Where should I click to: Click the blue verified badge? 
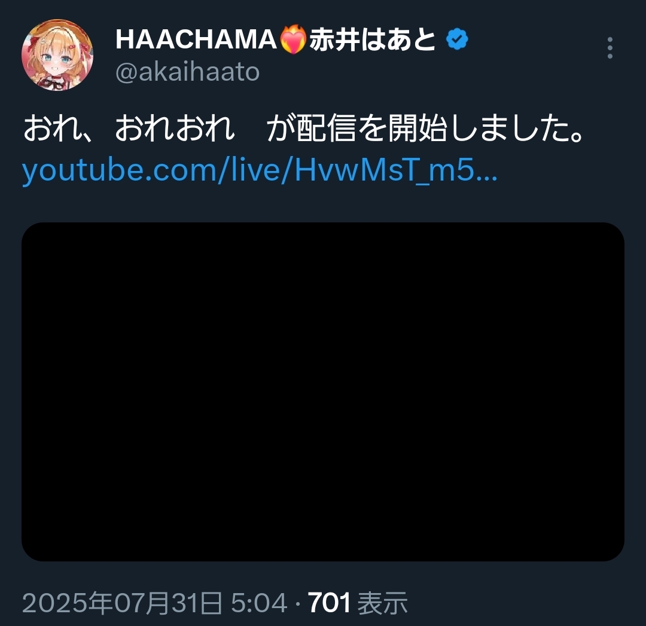(x=458, y=39)
